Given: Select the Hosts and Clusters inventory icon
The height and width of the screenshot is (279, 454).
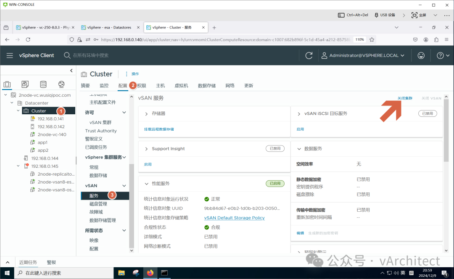Looking at the screenshot, I should [x=7, y=84].
